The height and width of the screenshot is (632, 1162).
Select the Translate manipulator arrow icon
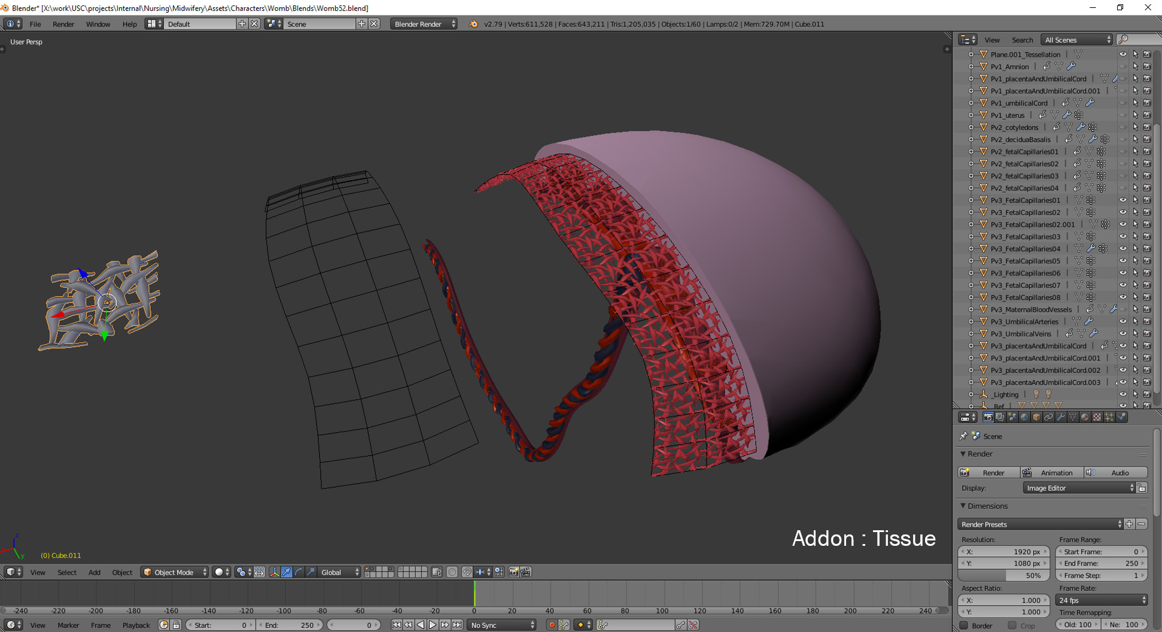(x=287, y=572)
